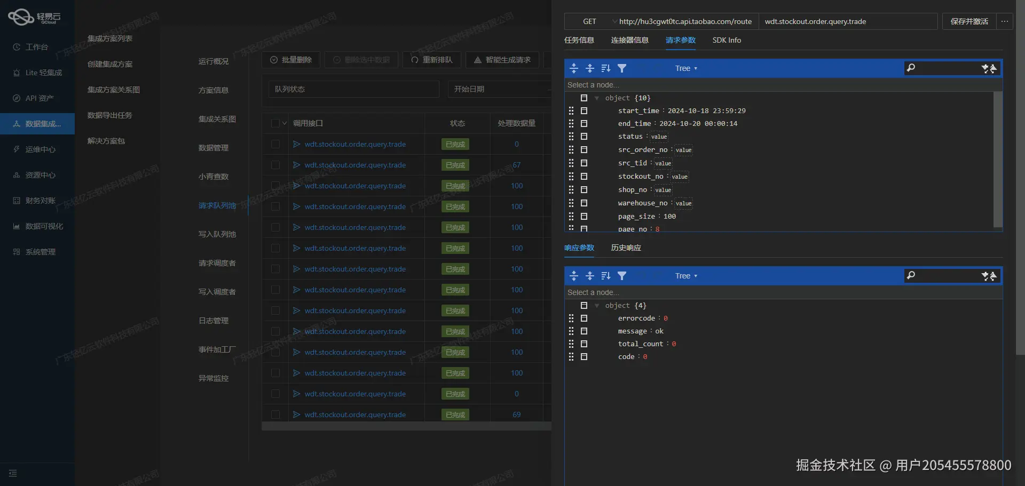Image resolution: width=1025 pixels, height=486 pixels.
Task: Switch to the 任务信息 tab
Action: [x=579, y=40]
